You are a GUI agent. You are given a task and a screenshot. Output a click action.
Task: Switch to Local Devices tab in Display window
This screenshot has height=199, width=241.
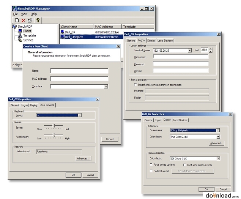[180, 120]
